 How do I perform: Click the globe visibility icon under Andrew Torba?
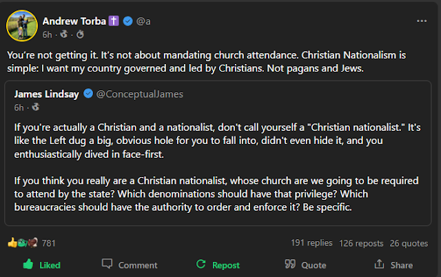click(63, 34)
